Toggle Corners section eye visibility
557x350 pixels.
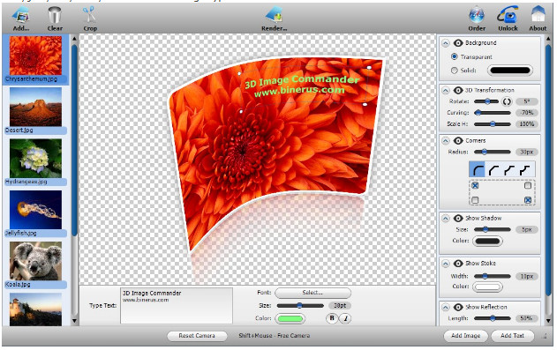(x=458, y=141)
